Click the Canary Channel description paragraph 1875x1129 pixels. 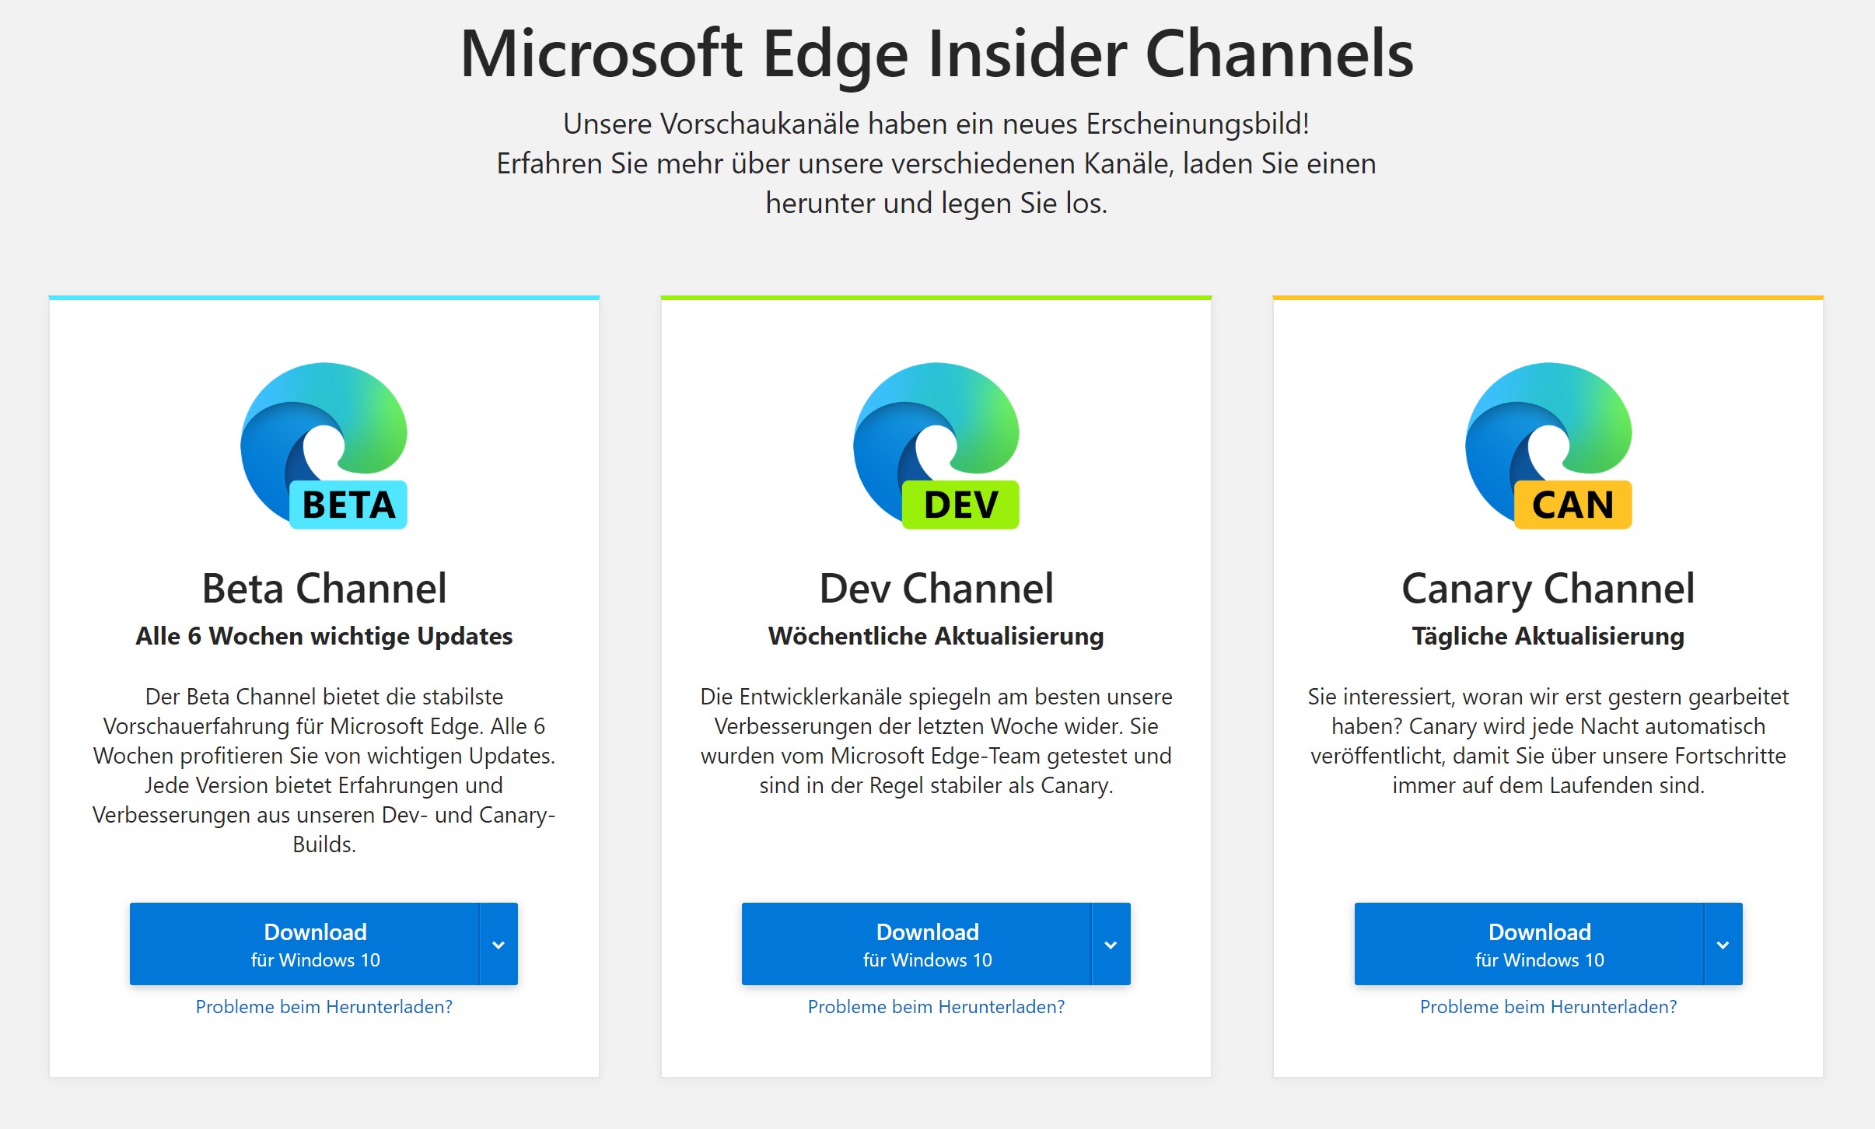[1548, 740]
